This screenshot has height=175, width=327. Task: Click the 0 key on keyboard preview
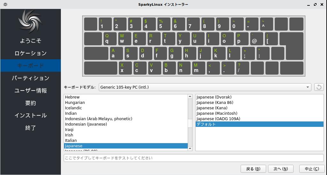[237, 24]
